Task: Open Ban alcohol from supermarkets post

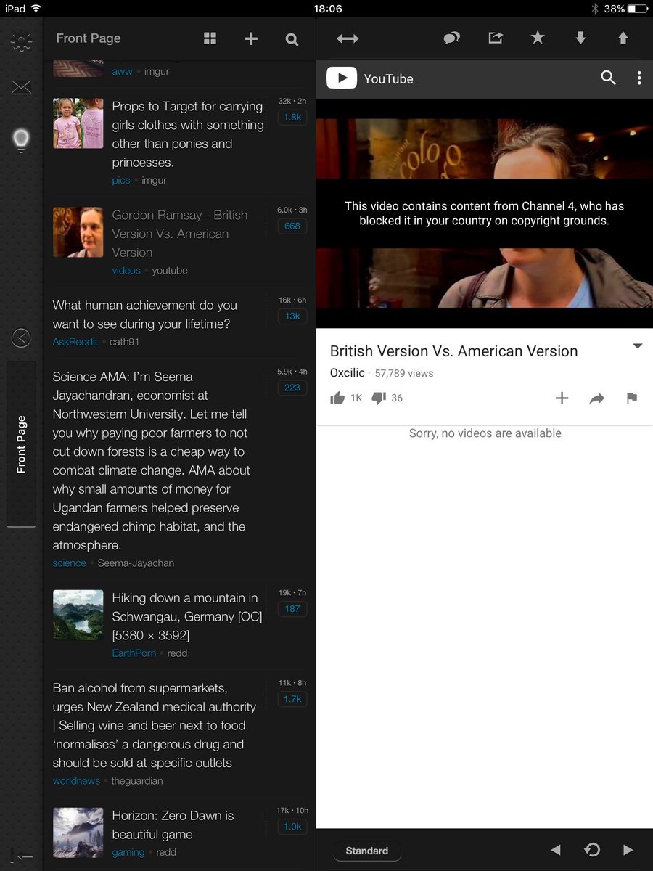Action: click(155, 725)
